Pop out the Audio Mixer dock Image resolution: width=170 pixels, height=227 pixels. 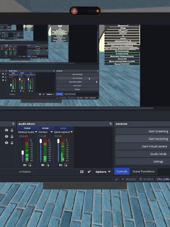(x=111, y=124)
